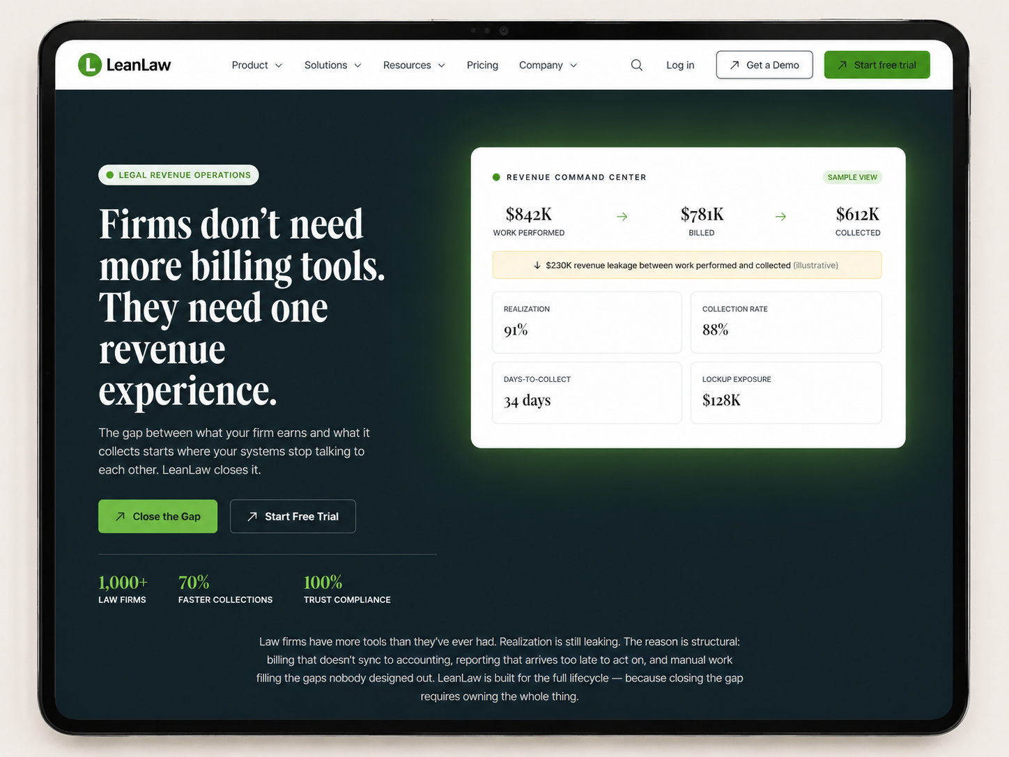Viewport: 1009px width, 757px height.
Task: Click the Sample View tag
Action: coord(852,177)
